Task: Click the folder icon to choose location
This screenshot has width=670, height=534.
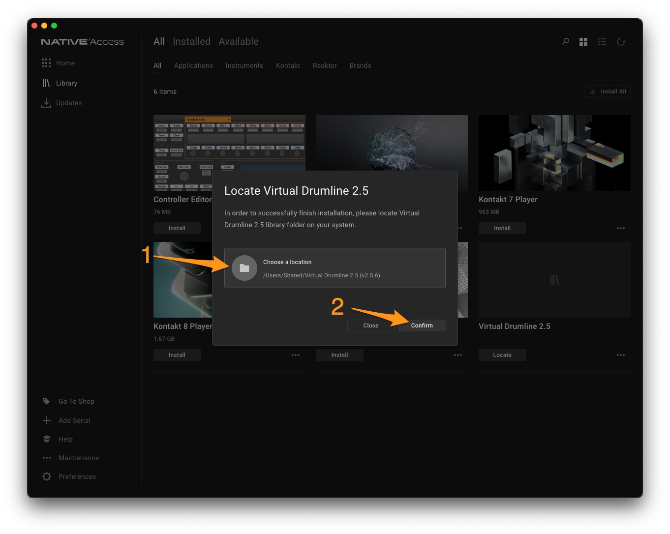Action: pyautogui.click(x=244, y=268)
